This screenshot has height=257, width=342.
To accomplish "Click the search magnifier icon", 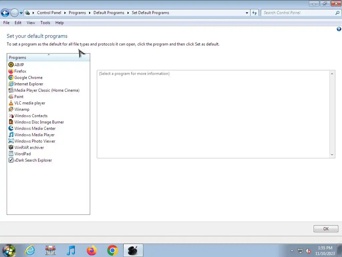I will point(337,13).
